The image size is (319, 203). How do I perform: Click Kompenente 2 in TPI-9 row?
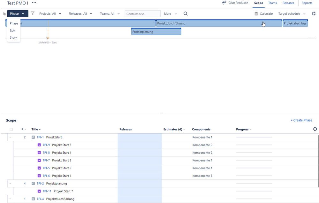[x=202, y=145]
